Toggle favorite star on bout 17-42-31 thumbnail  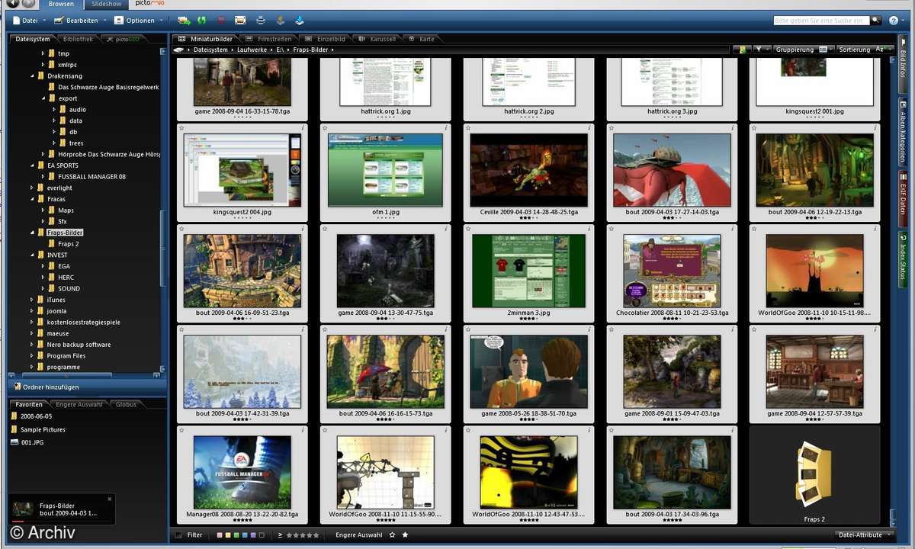point(182,329)
